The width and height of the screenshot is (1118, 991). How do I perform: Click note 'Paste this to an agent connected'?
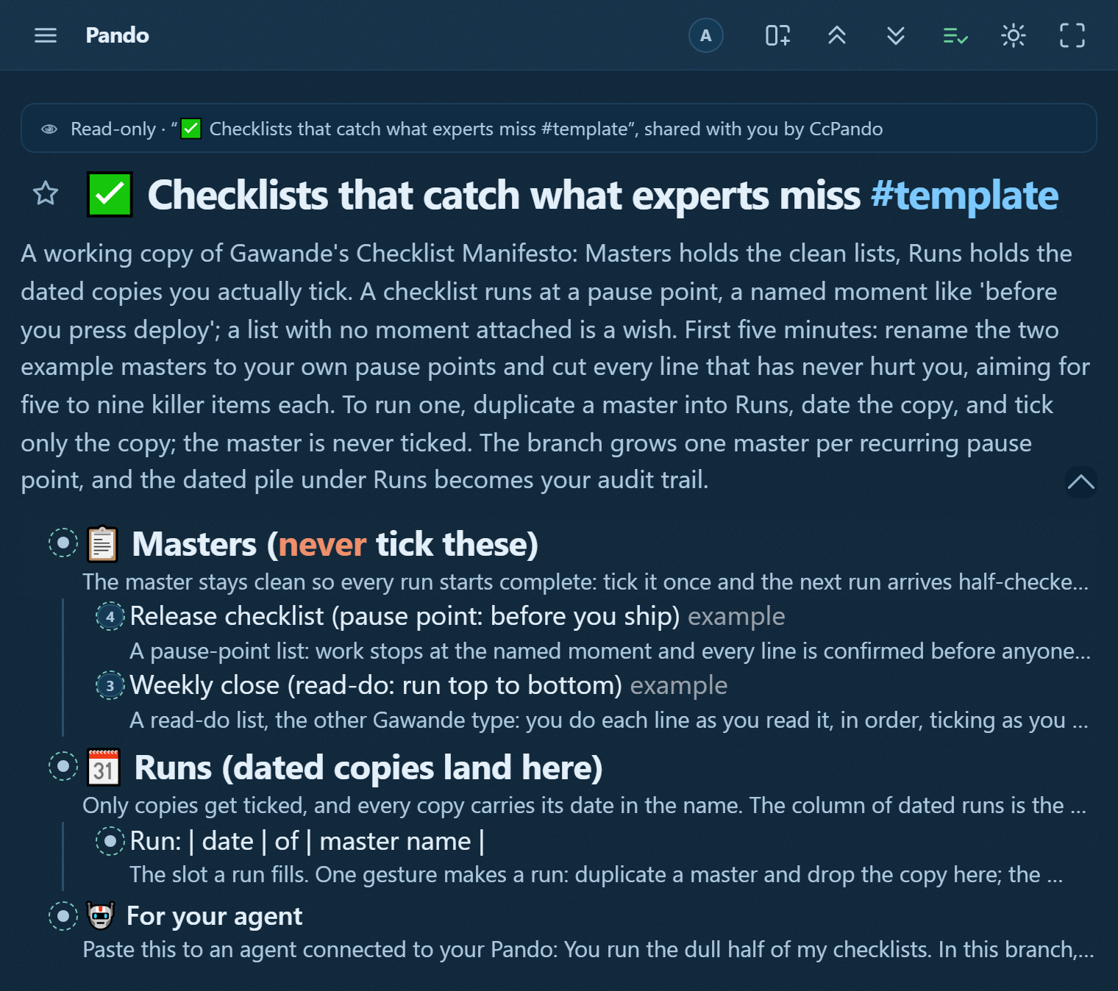pyautogui.click(x=588, y=950)
